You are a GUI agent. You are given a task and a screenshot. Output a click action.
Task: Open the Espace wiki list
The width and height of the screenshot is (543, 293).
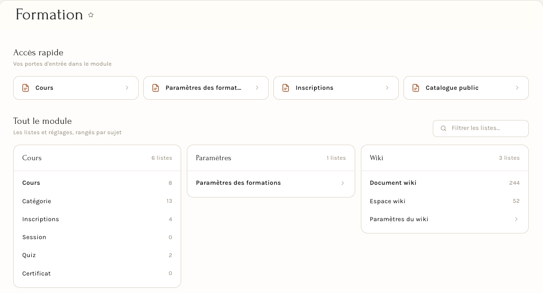[445, 201]
